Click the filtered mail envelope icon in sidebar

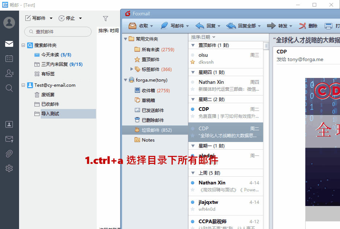9,139
